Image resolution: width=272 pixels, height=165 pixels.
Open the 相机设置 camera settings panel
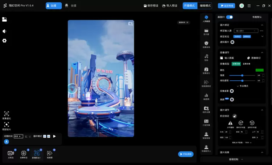[x=206, y=108]
